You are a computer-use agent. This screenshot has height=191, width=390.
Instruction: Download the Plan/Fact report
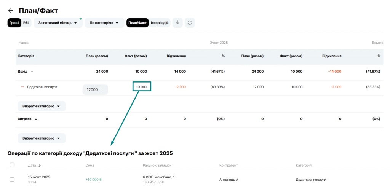click(x=177, y=23)
